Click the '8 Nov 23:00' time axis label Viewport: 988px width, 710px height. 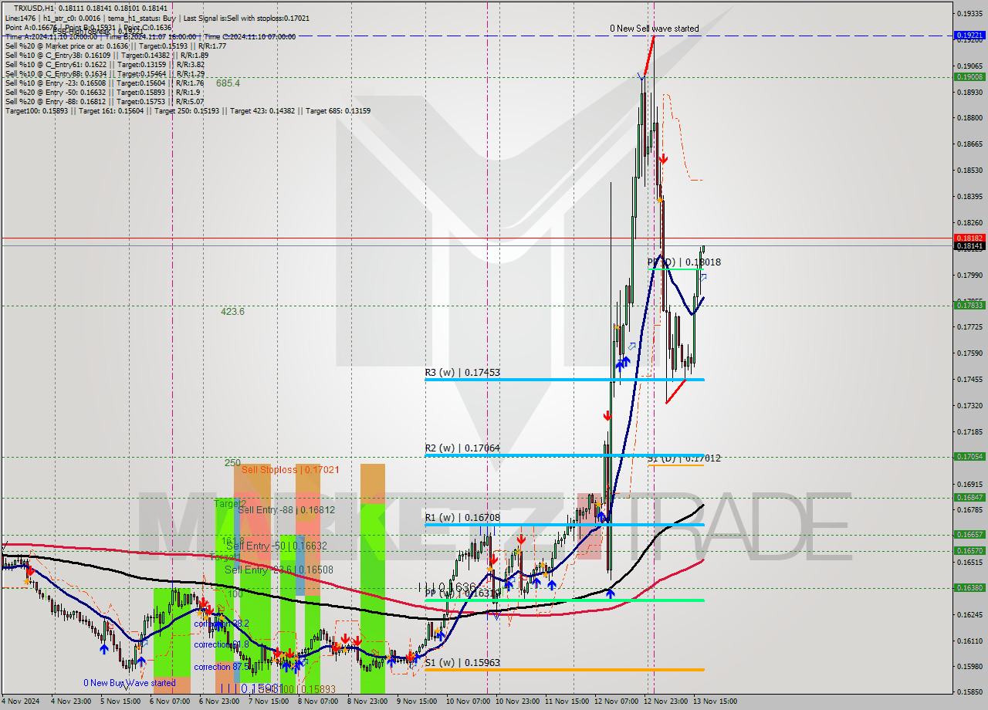pos(368,702)
